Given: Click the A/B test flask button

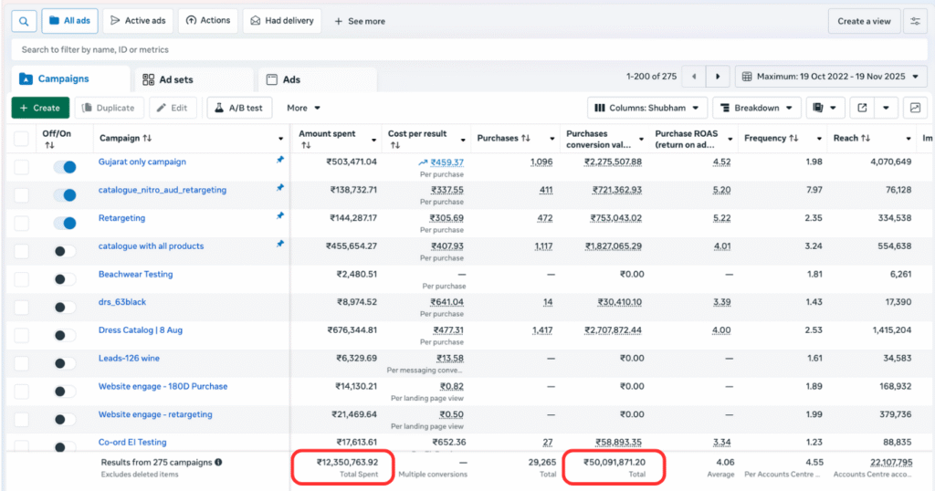Looking at the screenshot, I should coord(239,108).
